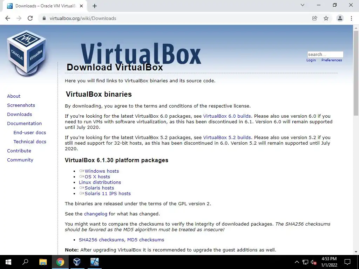Click the installer icon in taskbar
This screenshot has height=269, width=359.
click(94, 262)
